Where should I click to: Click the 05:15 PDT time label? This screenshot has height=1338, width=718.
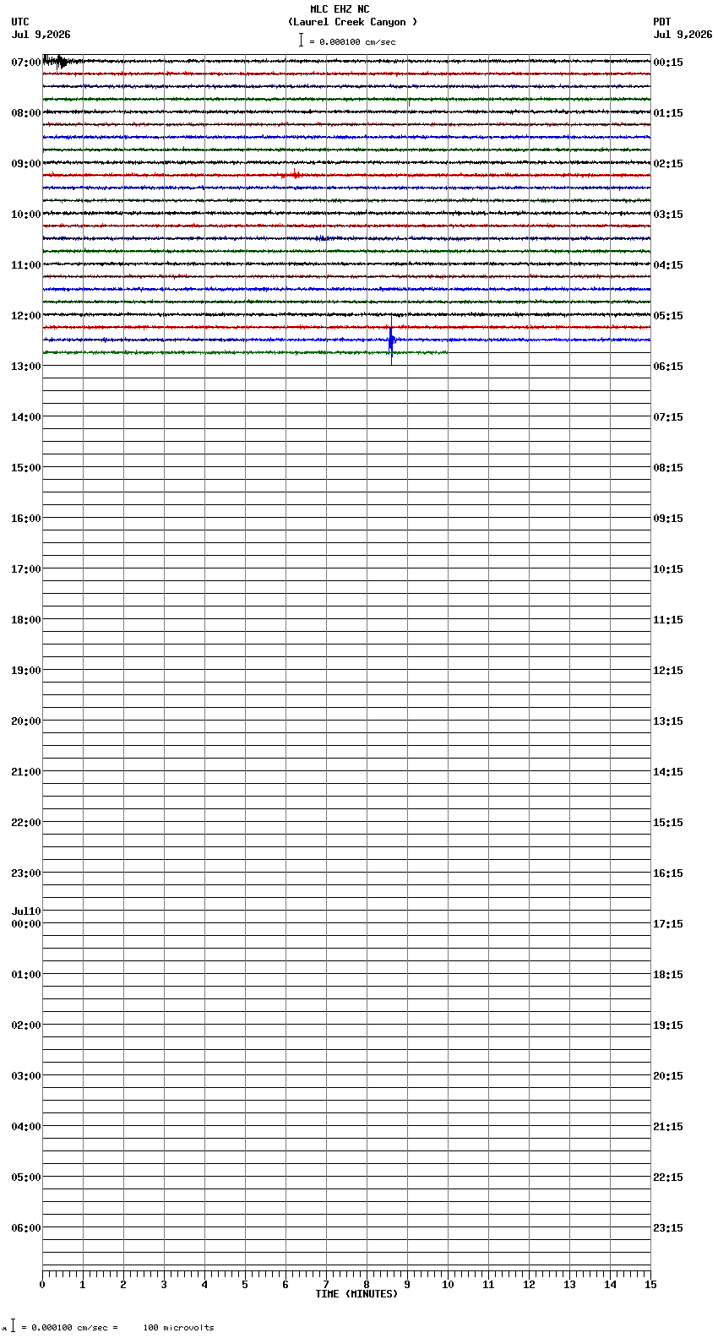pos(668,316)
